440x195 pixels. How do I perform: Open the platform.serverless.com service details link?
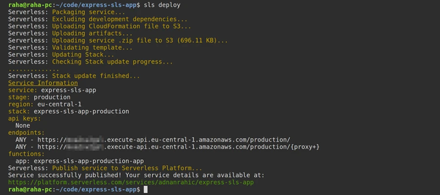[x=131, y=182]
